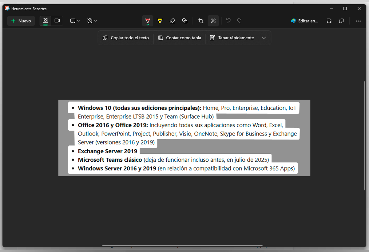Start a new snip with Nuevo
This screenshot has width=369, height=252.
[21, 21]
